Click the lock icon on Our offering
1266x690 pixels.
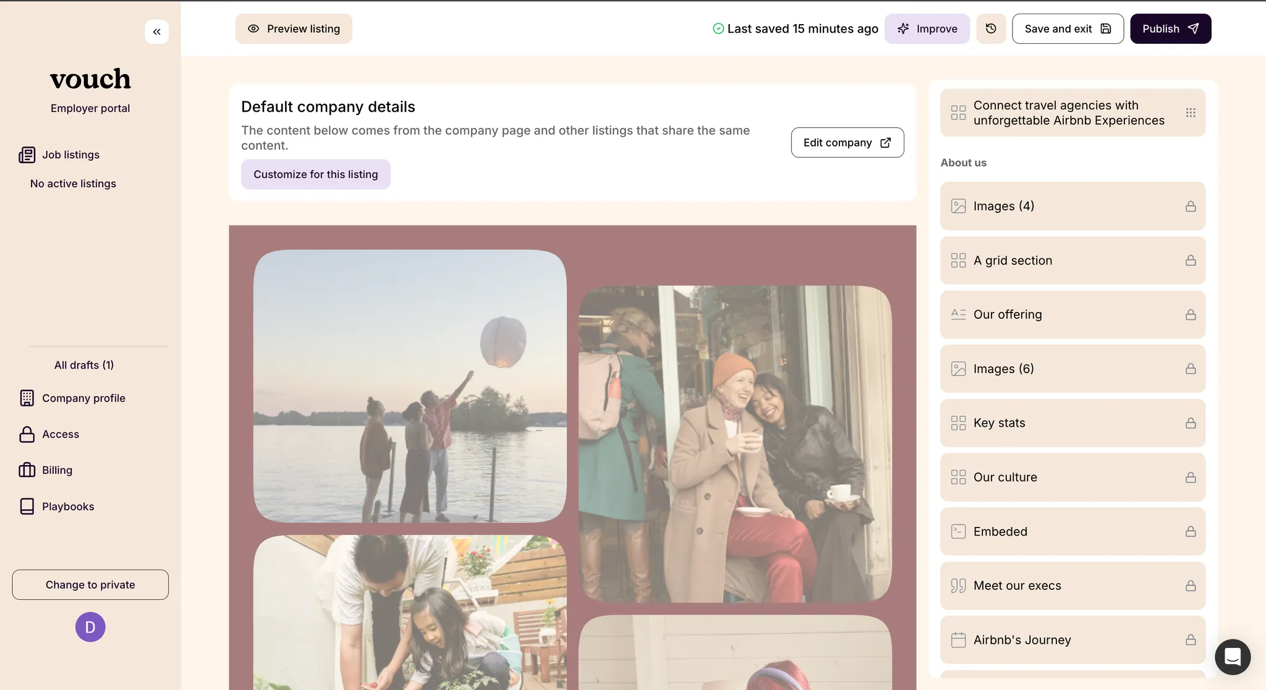[1191, 315]
